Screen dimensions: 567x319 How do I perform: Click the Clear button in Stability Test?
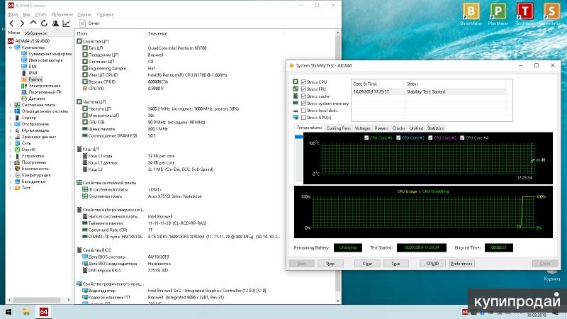point(367,264)
